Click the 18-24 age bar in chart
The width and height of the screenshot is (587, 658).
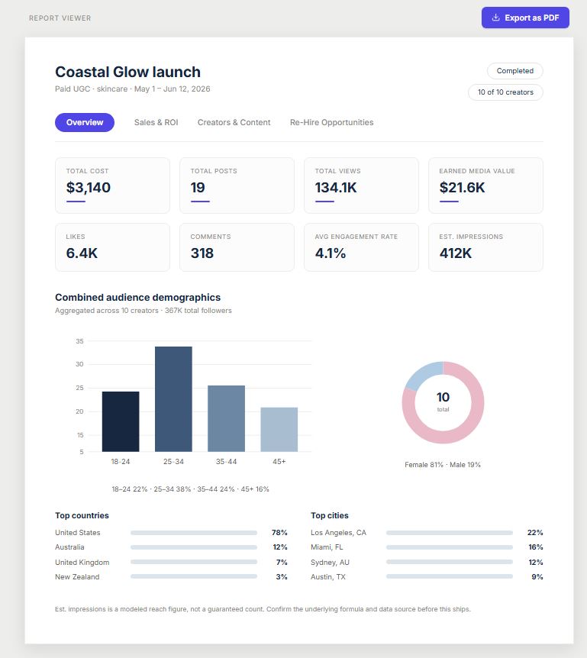(x=121, y=421)
